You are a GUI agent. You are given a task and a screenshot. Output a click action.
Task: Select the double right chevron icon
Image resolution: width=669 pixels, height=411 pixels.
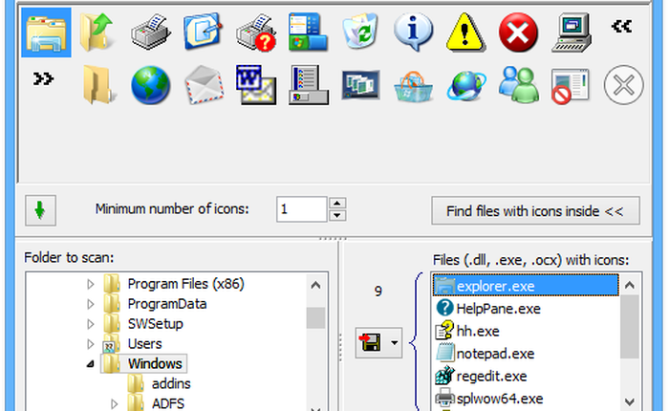[x=43, y=78]
